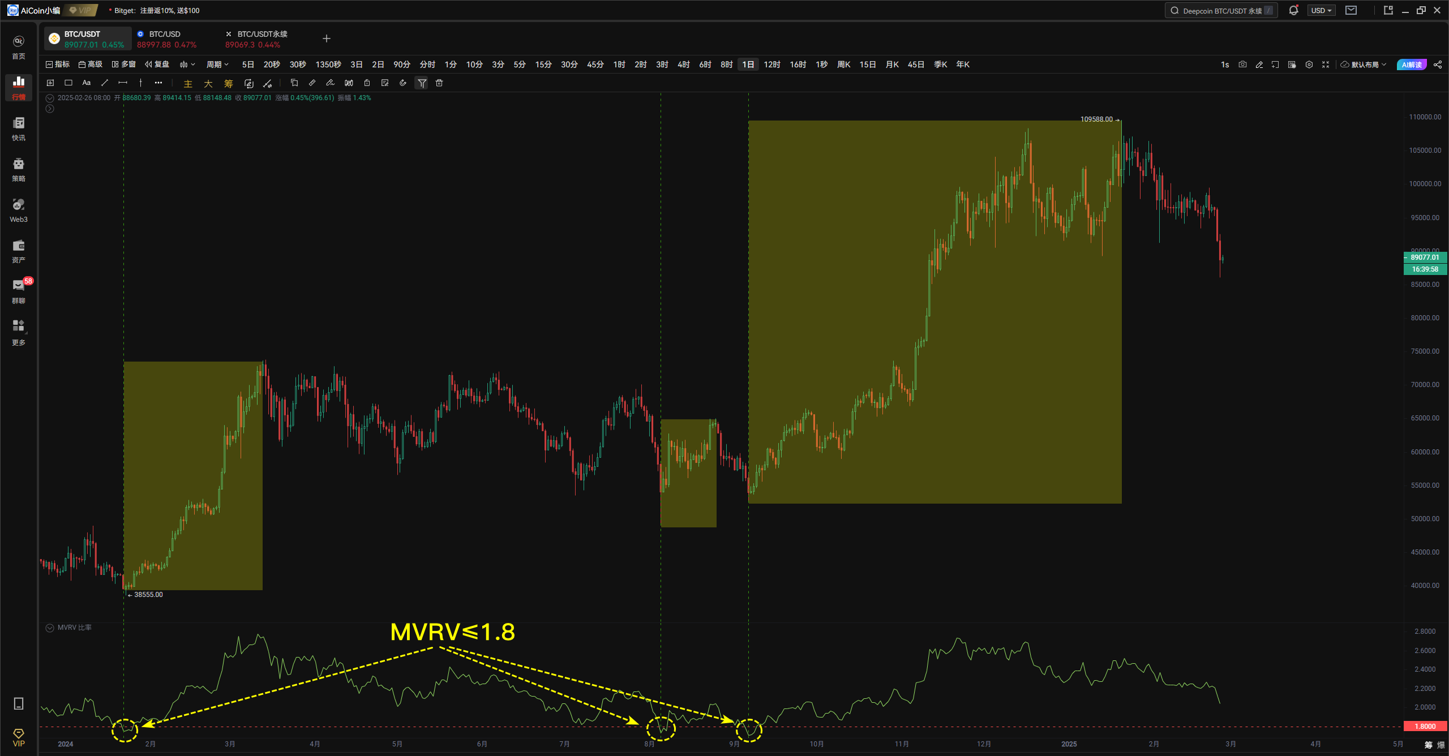Expand the arrow below chart info row
The width and height of the screenshot is (1449, 756).
[x=50, y=109]
